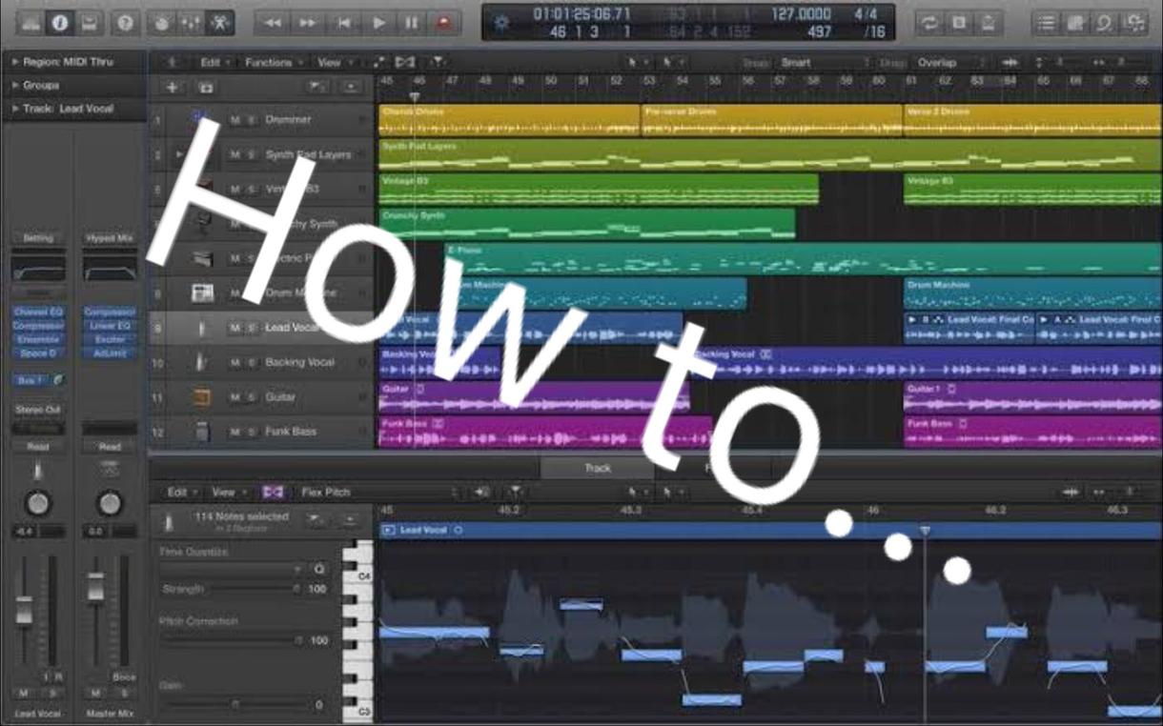
Task: Open the Media Browser button
Action: [x=1134, y=23]
